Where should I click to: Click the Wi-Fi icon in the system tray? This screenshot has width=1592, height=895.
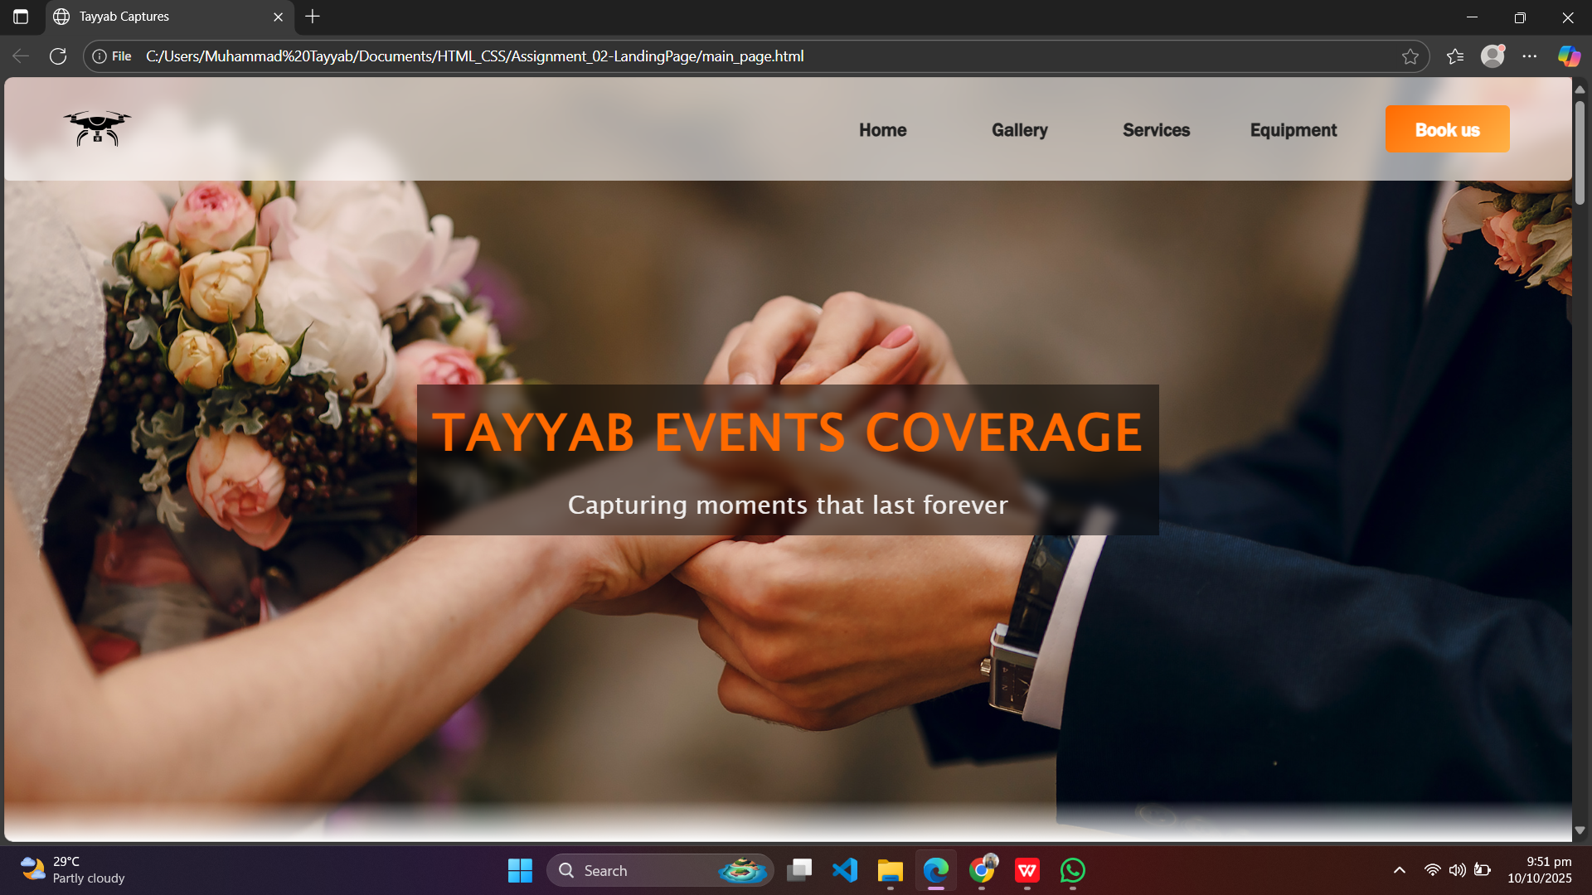click(1432, 870)
